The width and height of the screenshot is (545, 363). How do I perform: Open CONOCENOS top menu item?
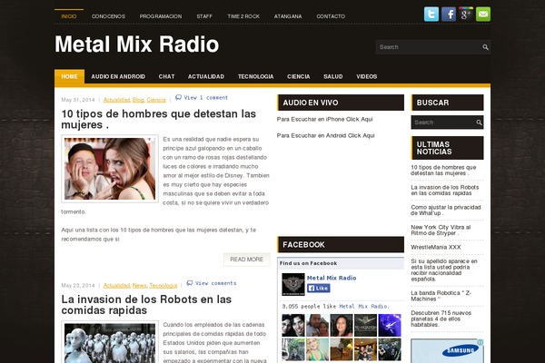[108, 16]
